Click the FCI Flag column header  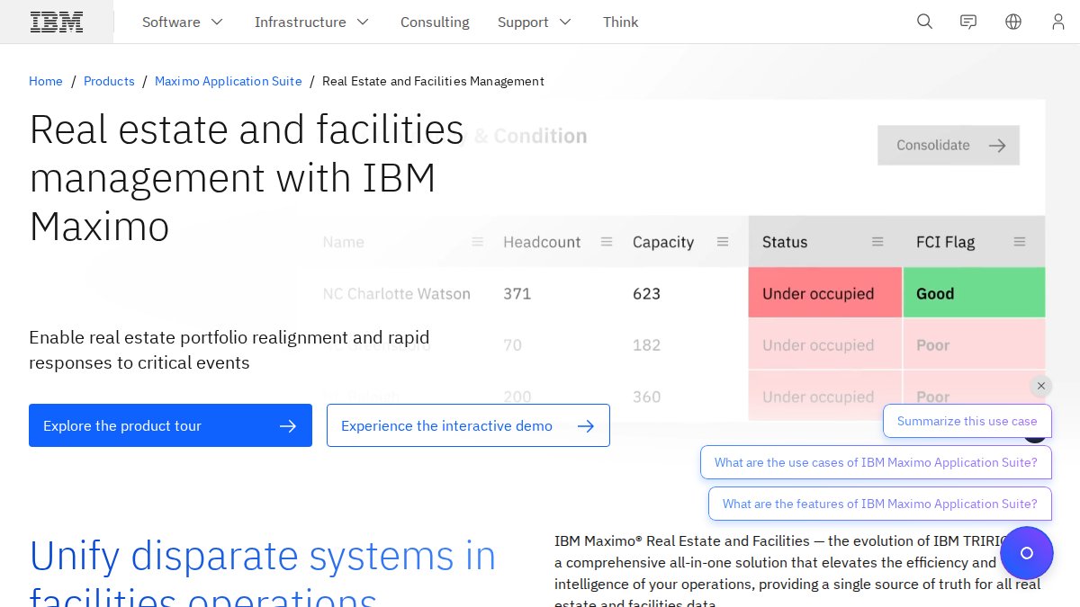click(x=945, y=242)
